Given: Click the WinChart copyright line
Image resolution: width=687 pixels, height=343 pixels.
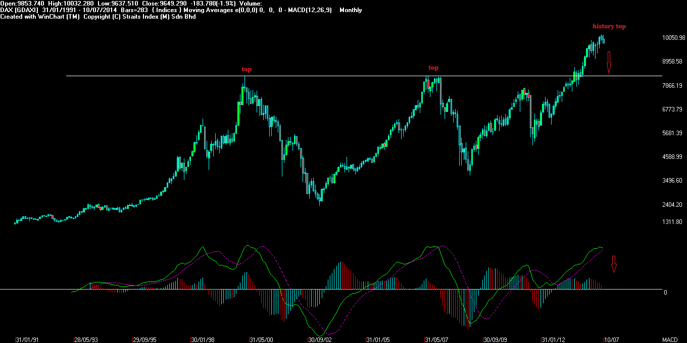Looking at the screenshot, I should [x=98, y=17].
